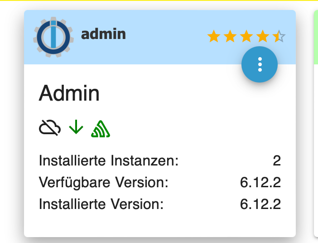The image size is (318, 243).
Task: Click the available version number 6.12.2
Action: click(260, 182)
